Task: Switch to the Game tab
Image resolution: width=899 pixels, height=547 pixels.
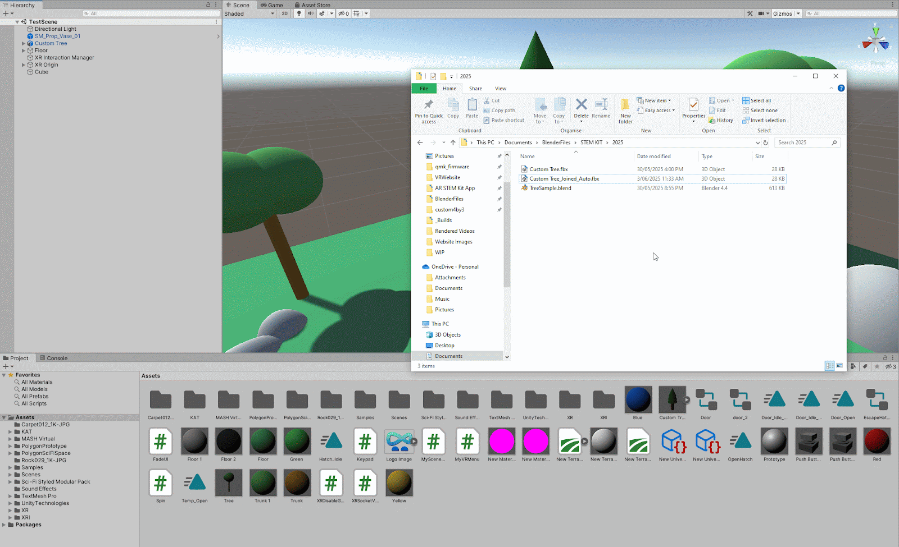Action: (x=272, y=5)
